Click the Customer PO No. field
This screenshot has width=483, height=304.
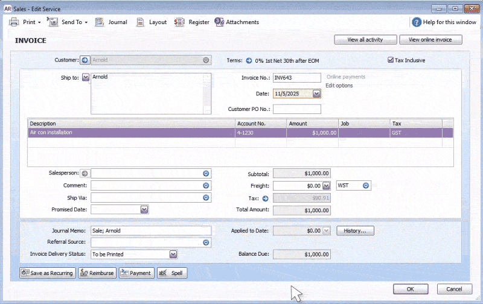point(297,109)
